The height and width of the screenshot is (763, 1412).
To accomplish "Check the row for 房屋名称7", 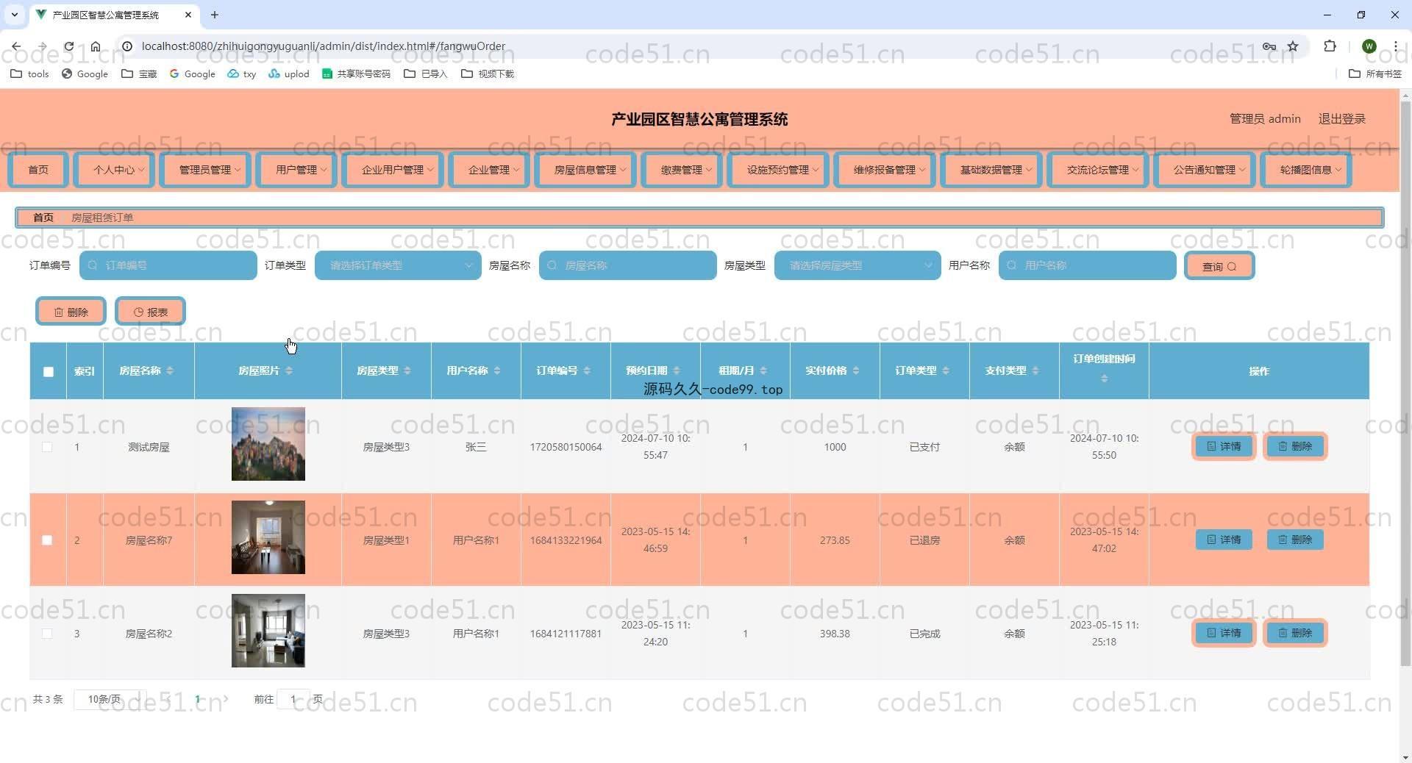I will click(47, 540).
